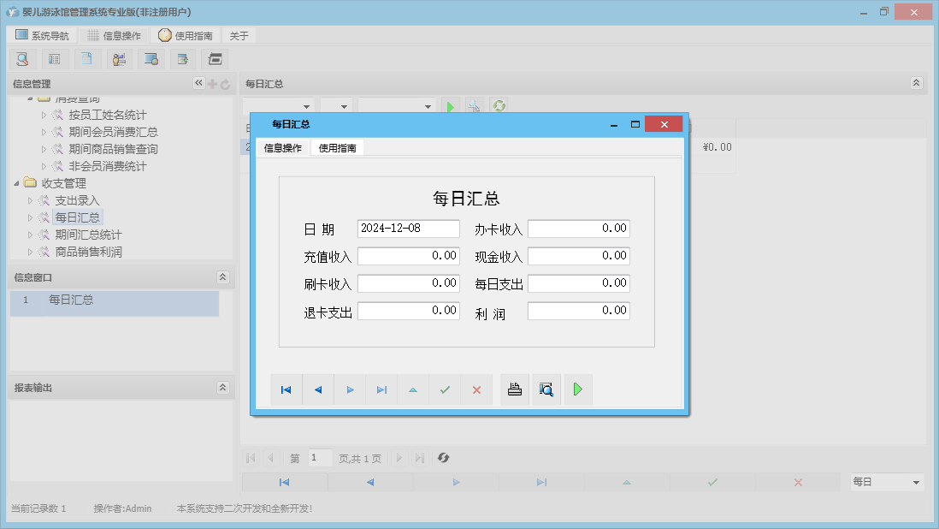Collapse the 收支管理 folder

(15, 182)
